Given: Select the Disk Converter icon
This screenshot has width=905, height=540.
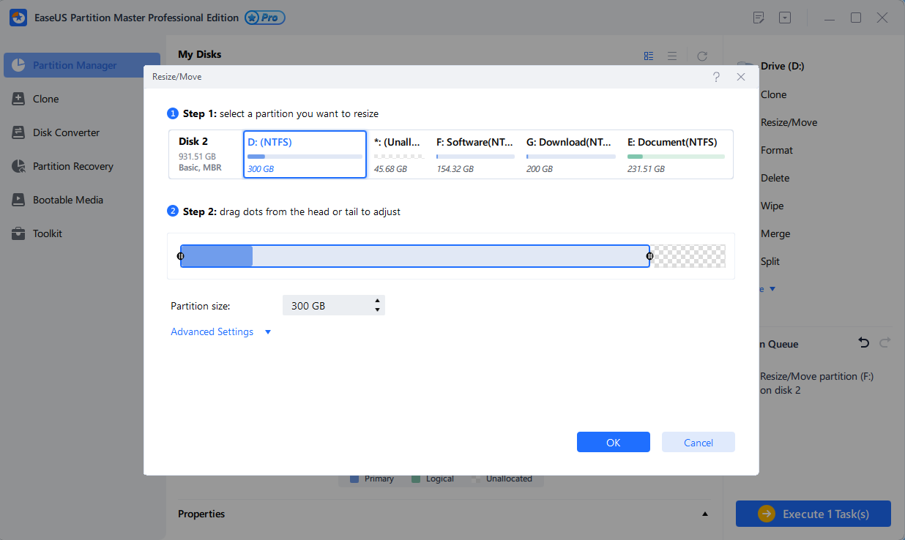Looking at the screenshot, I should [19, 132].
